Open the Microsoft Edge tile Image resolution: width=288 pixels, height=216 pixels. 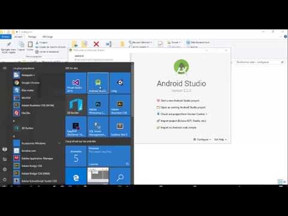tap(76, 176)
